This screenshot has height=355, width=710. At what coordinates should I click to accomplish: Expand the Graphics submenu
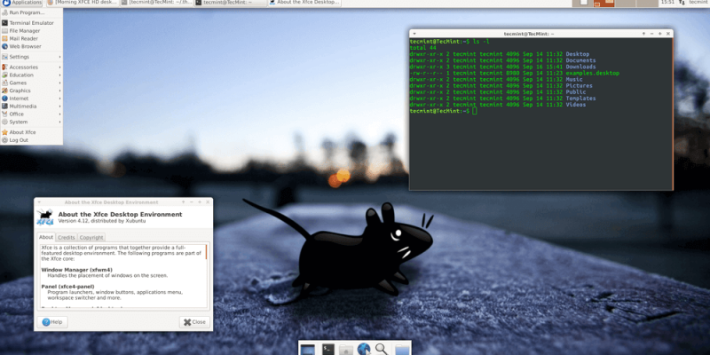click(x=32, y=91)
